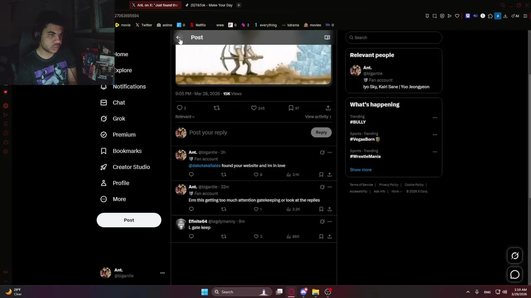Open more options for #BULLY trend
This screenshot has width=531, height=298.
[x=435, y=118]
